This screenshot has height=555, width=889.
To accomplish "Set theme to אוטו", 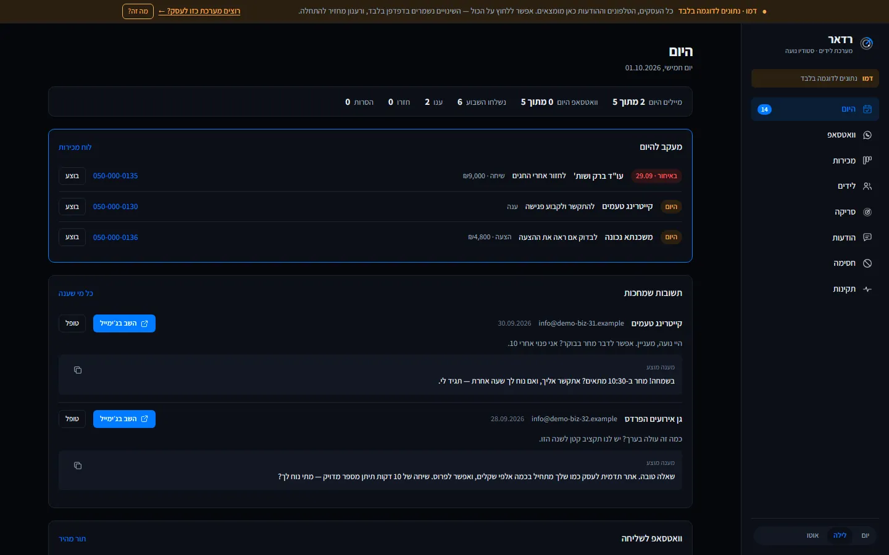I will [812, 535].
